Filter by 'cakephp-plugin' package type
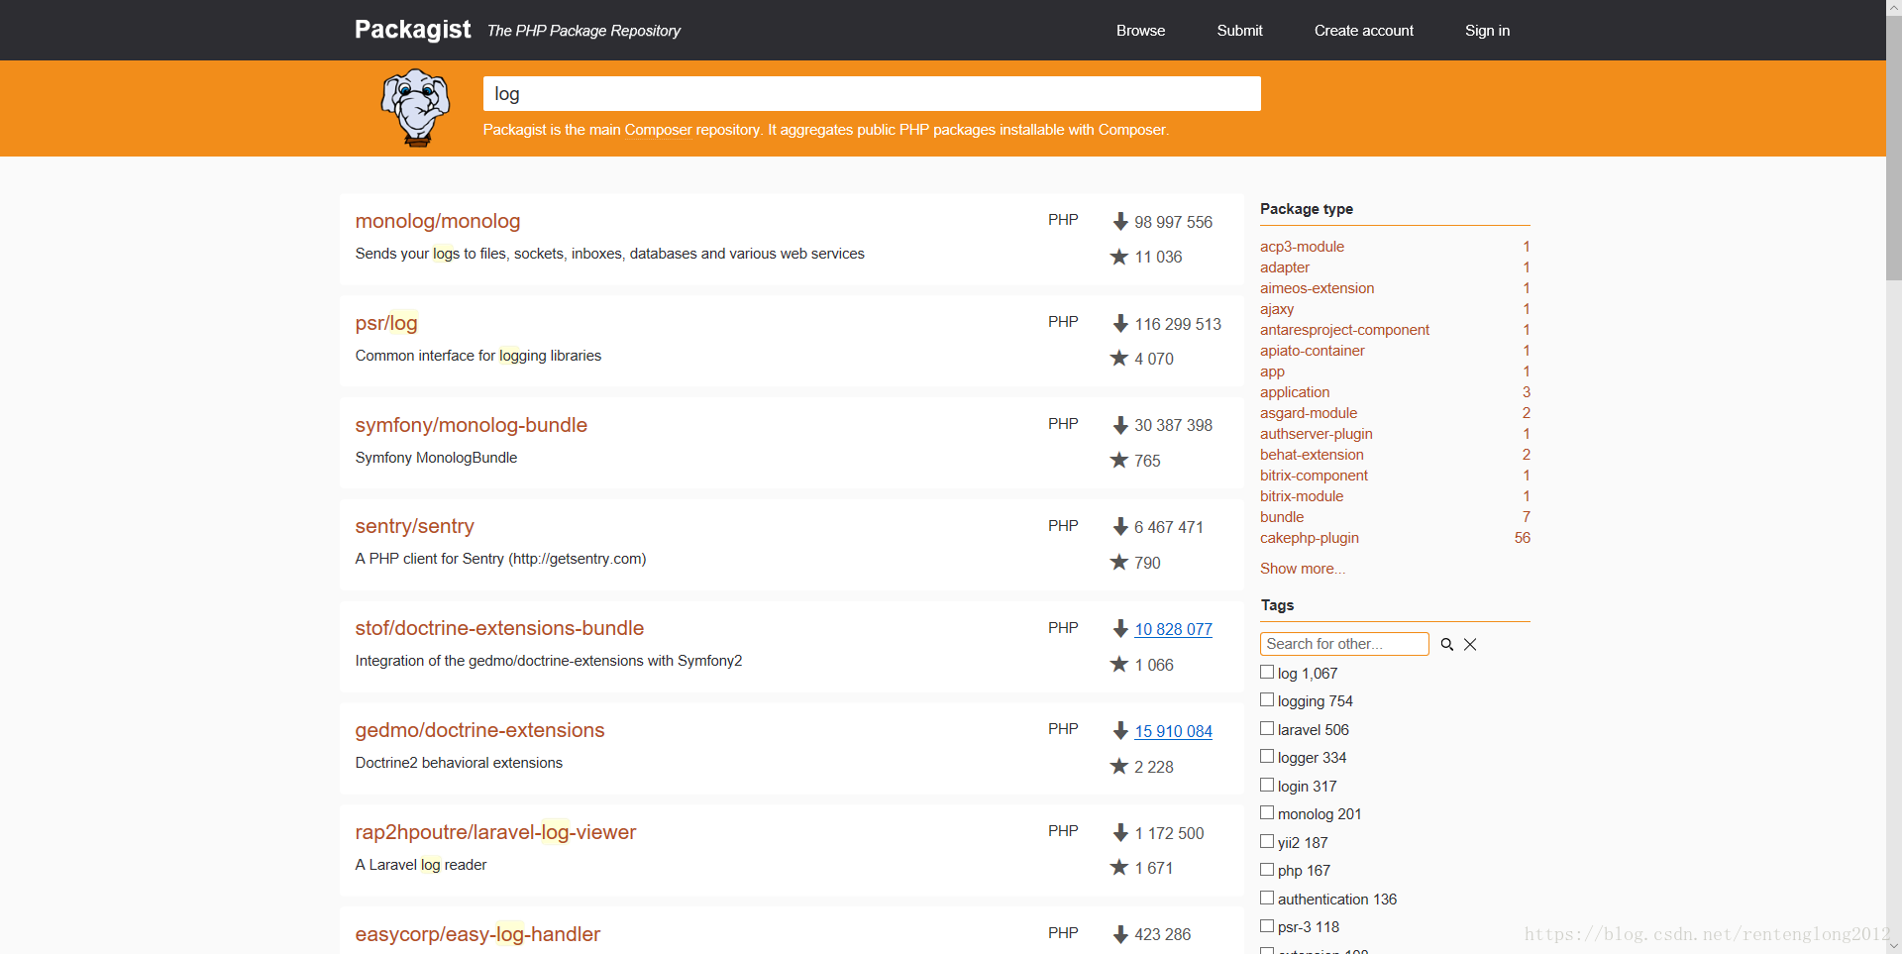This screenshot has width=1902, height=954. [1310, 538]
